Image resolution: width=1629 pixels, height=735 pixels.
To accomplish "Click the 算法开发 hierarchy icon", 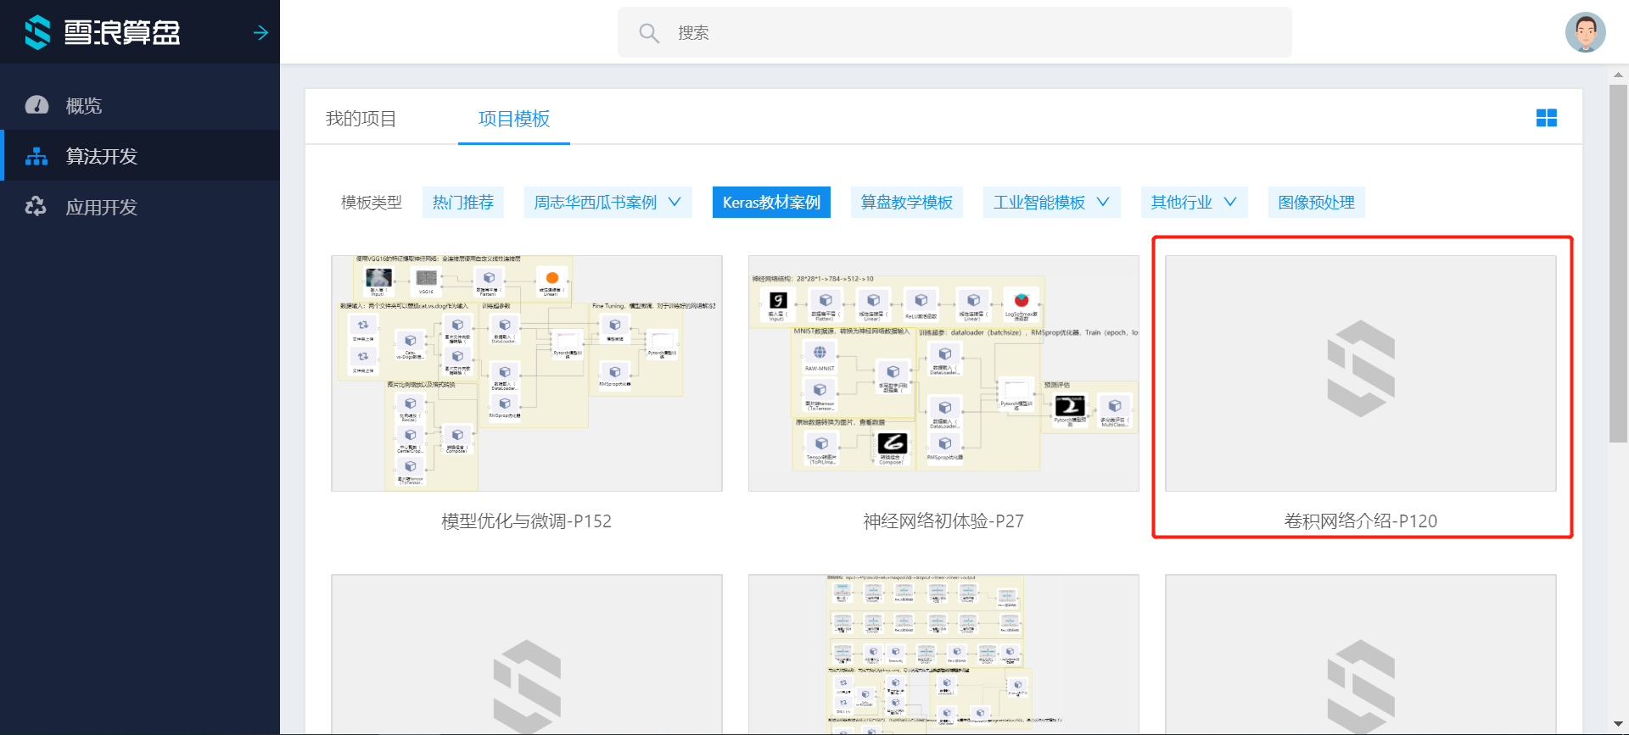I will pos(36,156).
